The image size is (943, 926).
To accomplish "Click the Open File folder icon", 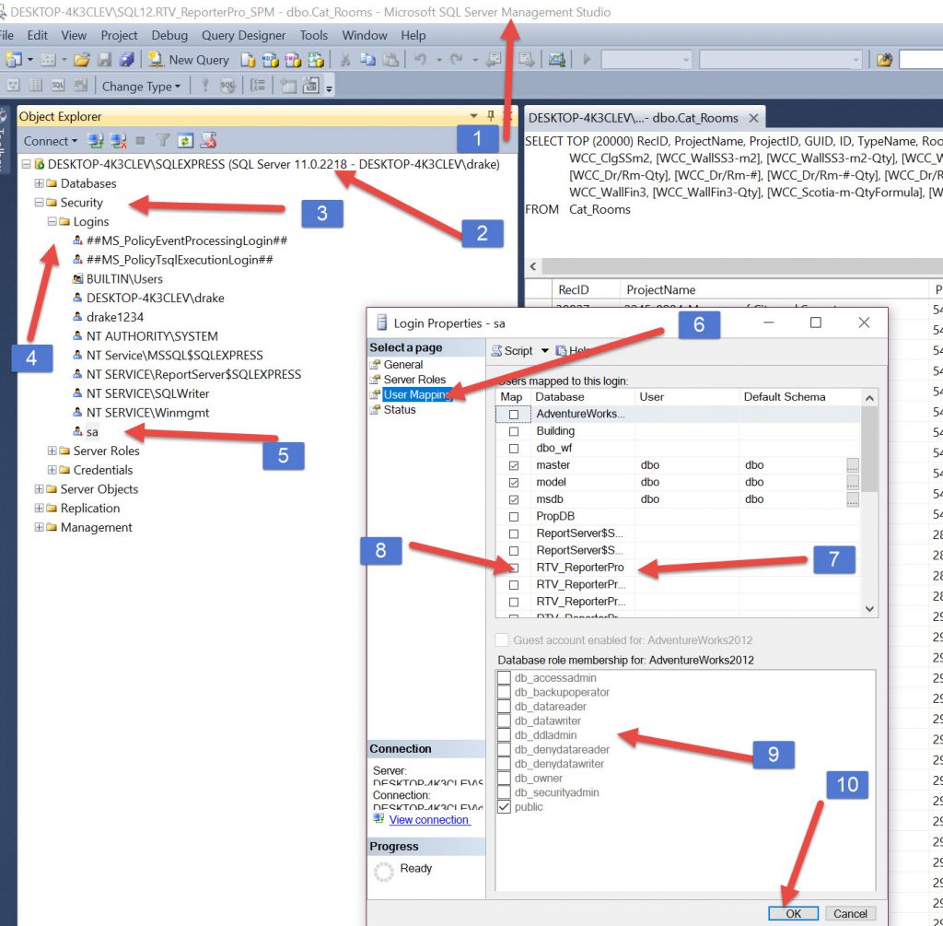I will [x=82, y=60].
